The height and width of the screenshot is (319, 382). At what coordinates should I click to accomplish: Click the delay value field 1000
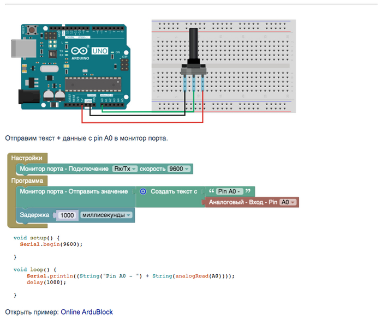67,215
